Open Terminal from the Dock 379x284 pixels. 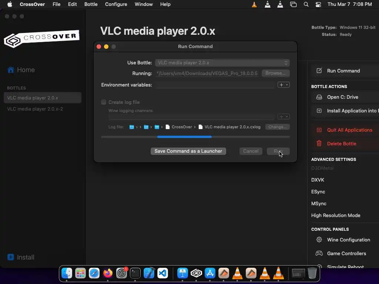pyautogui.click(x=135, y=273)
